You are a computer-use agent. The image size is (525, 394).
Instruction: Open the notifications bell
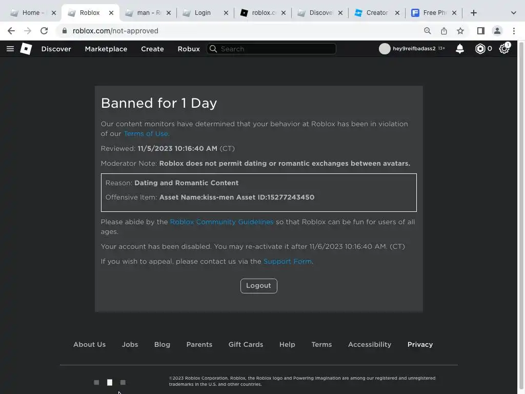460,49
